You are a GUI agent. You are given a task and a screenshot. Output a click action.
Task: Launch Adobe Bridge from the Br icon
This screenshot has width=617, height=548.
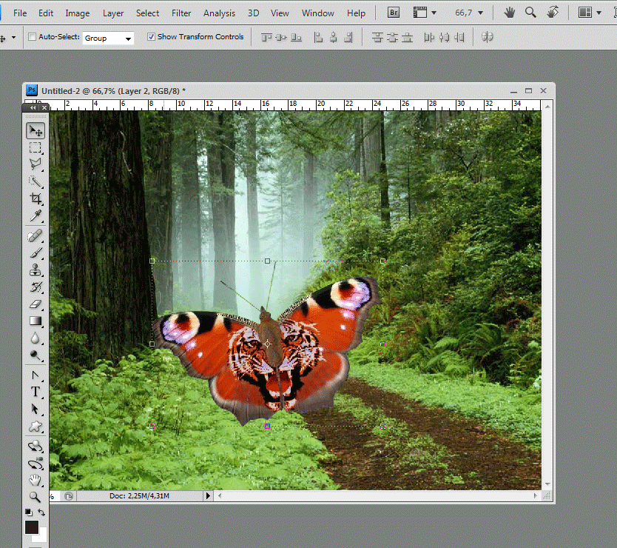click(x=393, y=13)
